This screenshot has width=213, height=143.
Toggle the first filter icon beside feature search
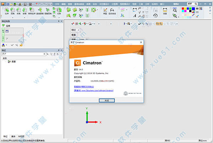click(x=48, y=54)
